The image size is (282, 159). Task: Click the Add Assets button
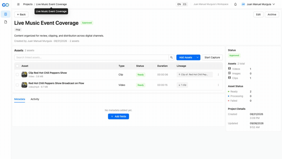coord(186,57)
